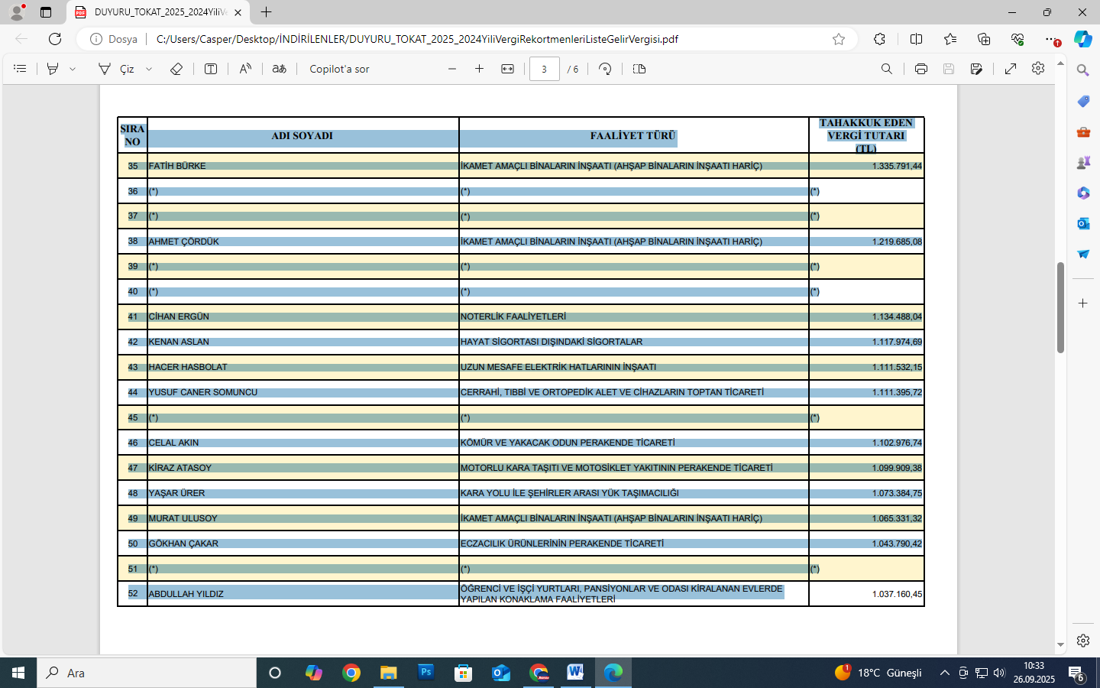Open the translate tool icon

click(279, 69)
